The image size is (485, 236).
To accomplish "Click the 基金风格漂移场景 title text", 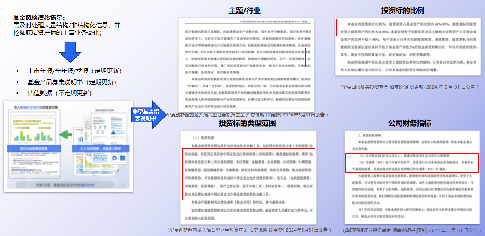I will click(x=39, y=18).
